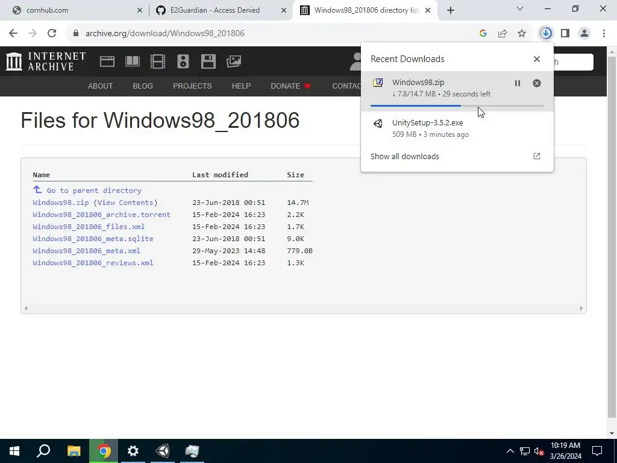Open taskbar Search

tap(43, 451)
